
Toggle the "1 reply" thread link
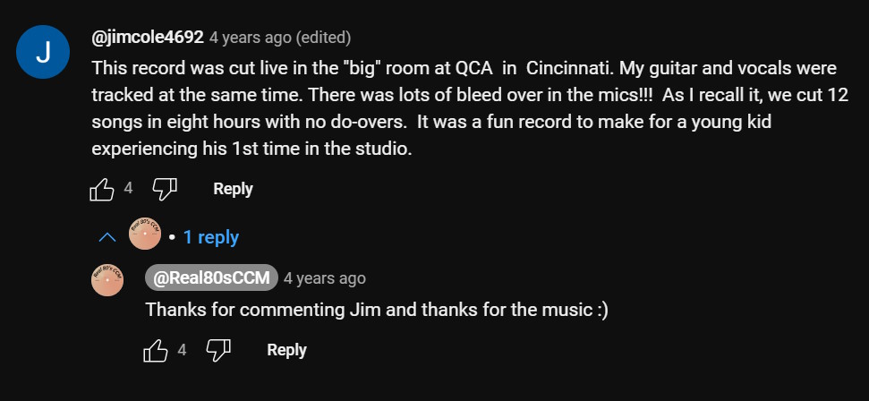pyautogui.click(x=210, y=237)
